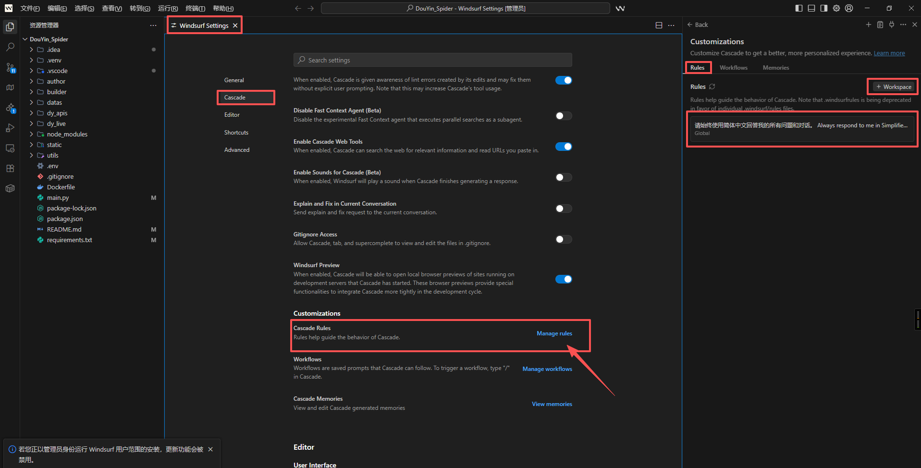
Task: Expand the dy_apis folder
Action: pos(57,113)
